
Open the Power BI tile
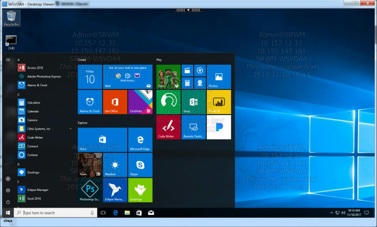tap(219, 102)
